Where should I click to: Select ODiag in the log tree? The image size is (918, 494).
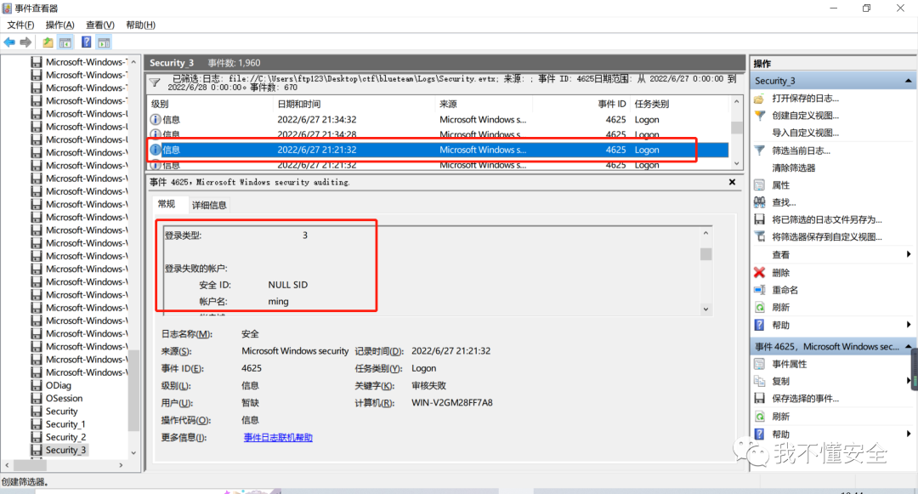coord(59,385)
